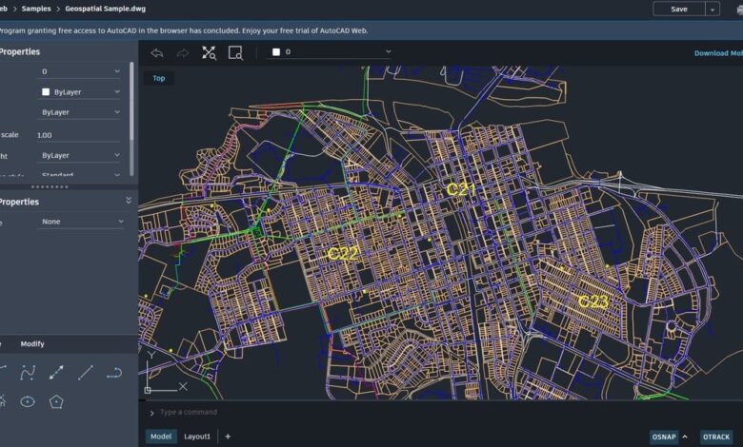This screenshot has width=743, height=447.
Task: Undo the last action with the undo arrow
Action: (x=157, y=53)
